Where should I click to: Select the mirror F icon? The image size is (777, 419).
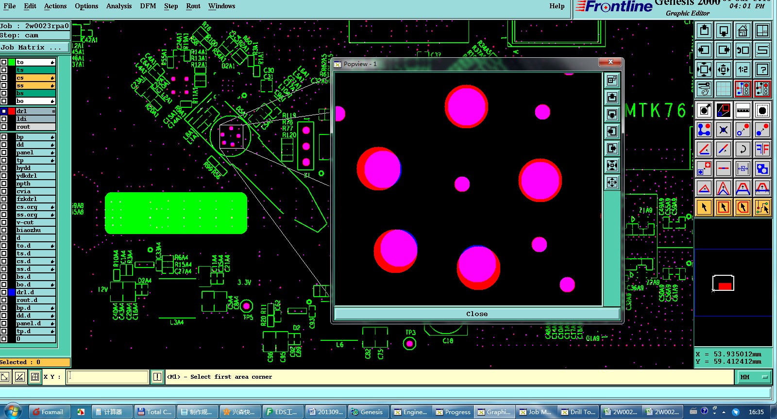762,149
